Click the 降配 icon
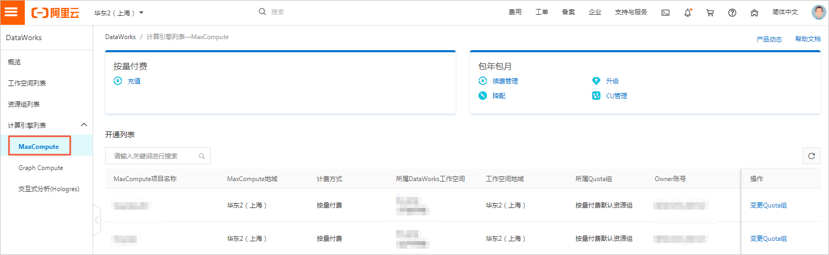This screenshot has height=255, width=829. click(483, 96)
